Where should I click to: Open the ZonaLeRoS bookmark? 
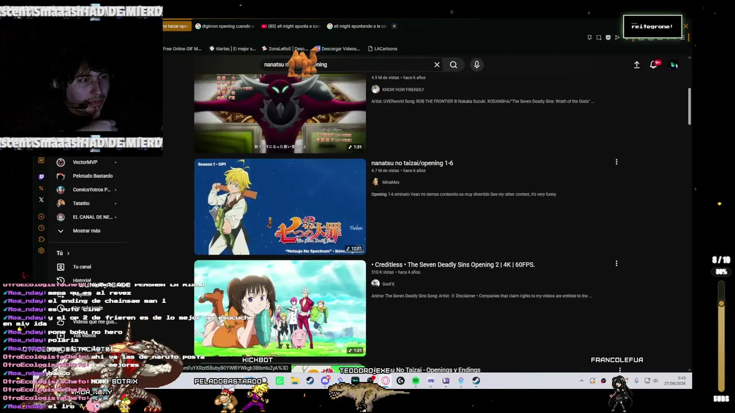(x=285, y=49)
